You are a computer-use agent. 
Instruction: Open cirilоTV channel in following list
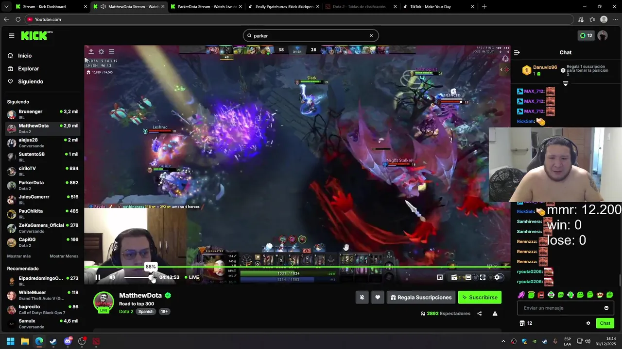[43, 171]
